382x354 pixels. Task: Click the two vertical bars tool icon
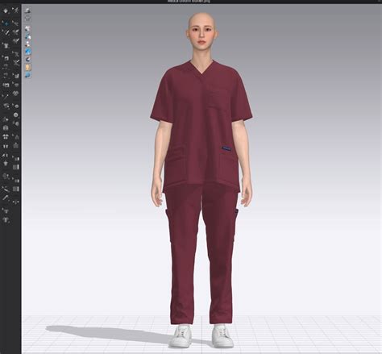click(x=6, y=146)
